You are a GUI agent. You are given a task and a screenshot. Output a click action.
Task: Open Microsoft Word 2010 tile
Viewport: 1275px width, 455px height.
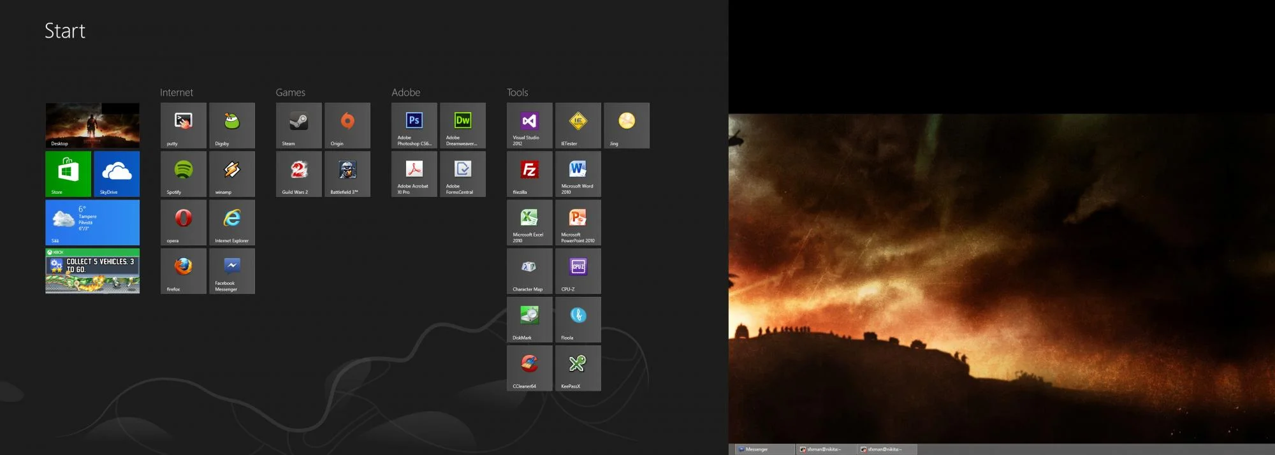tap(578, 174)
